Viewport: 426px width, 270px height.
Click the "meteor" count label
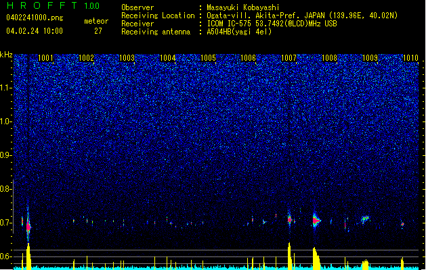pos(96,21)
